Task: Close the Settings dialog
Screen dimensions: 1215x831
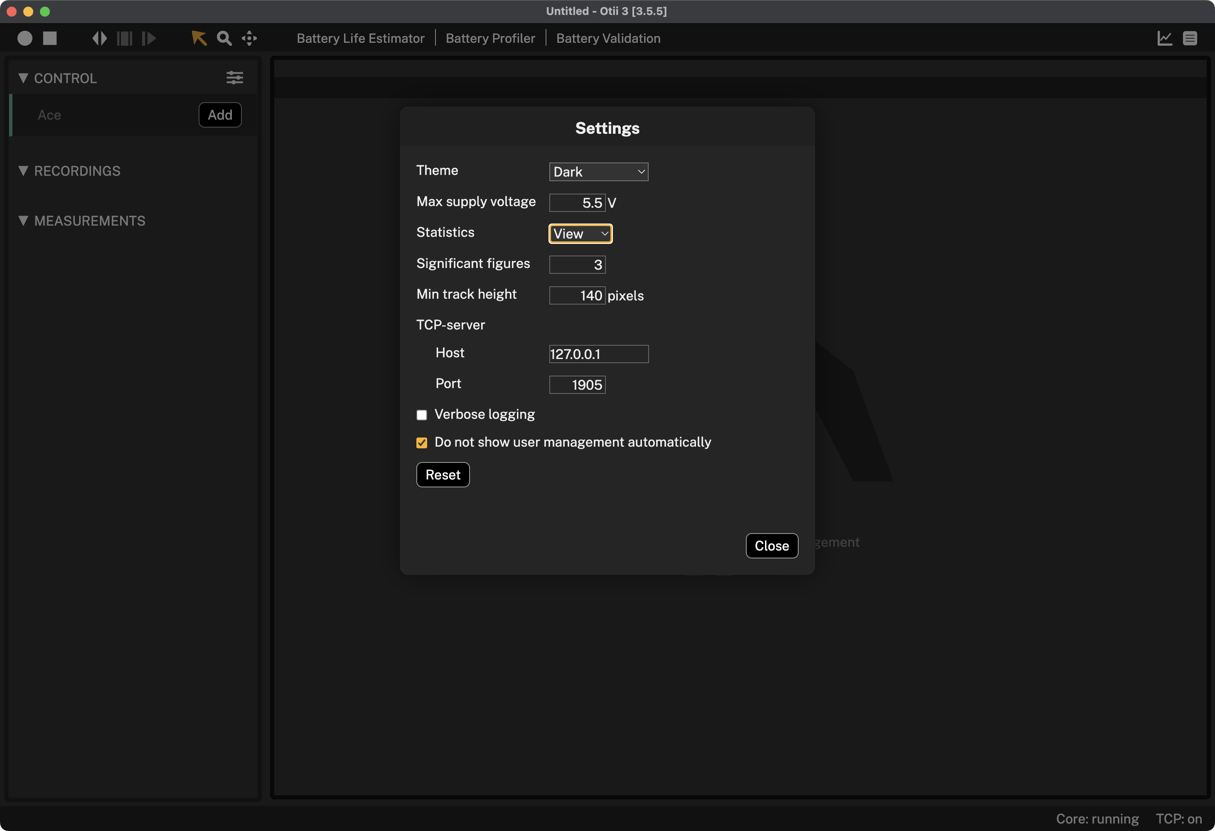Action: 772,546
